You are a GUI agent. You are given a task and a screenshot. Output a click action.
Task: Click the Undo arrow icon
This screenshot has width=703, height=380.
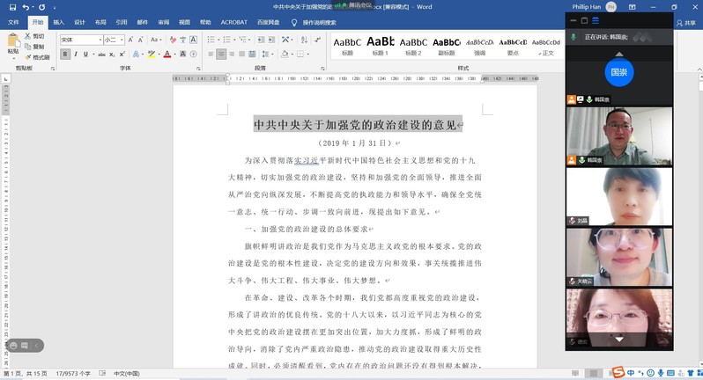coord(26,7)
